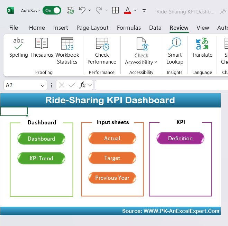Click Check Performance
Viewport: 228px width, 226px height.
coord(102,51)
